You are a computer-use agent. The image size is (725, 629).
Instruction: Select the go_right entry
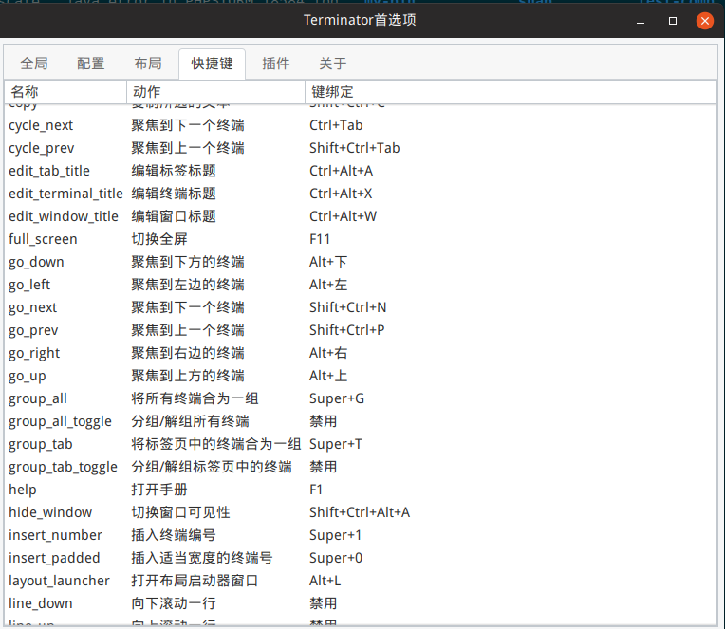click(34, 353)
